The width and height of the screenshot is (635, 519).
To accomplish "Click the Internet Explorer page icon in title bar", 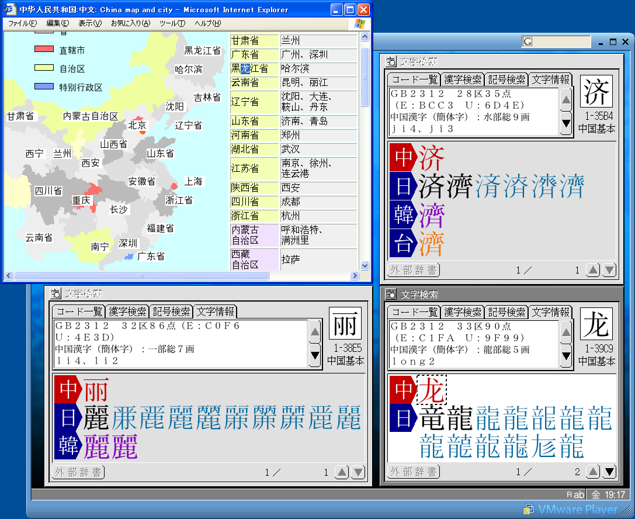I will [10, 9].
